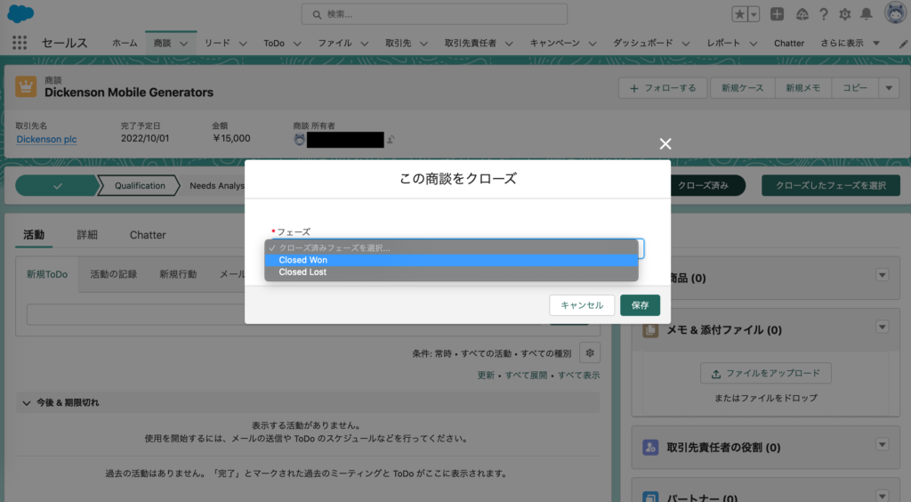
Task: Open the setup gear icon
Action: (845, 14)
